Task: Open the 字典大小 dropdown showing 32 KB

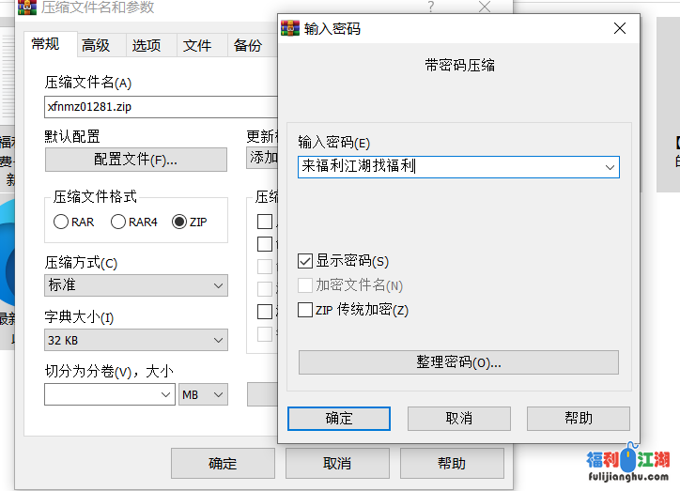Action: (x=136, y=340)
